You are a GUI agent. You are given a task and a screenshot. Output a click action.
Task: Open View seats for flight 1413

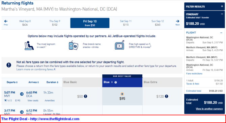33,100
